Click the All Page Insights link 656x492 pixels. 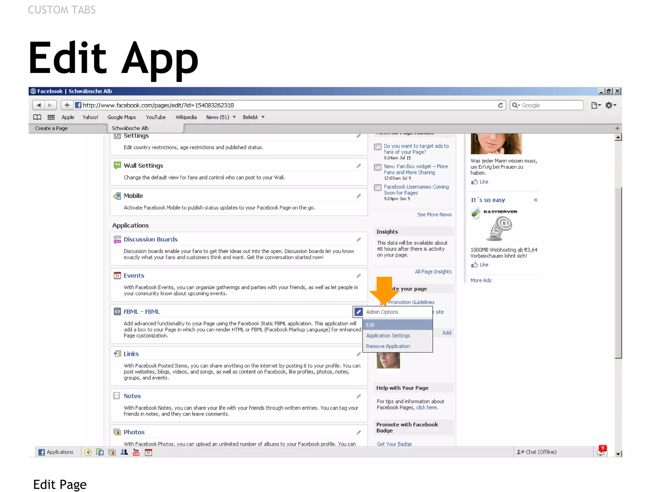point(433,272)
